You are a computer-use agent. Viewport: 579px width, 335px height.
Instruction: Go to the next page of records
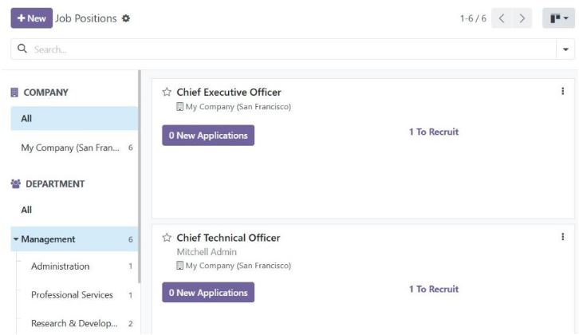pyautogui.click(x=522, y=18)
